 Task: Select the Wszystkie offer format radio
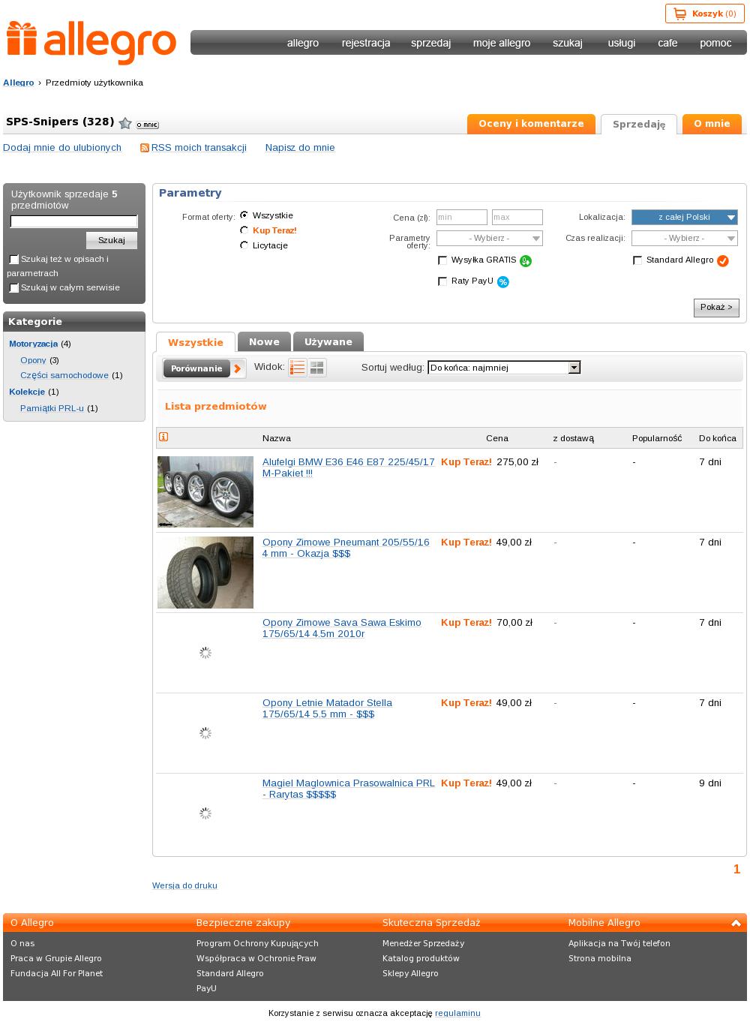click(244, 215)
